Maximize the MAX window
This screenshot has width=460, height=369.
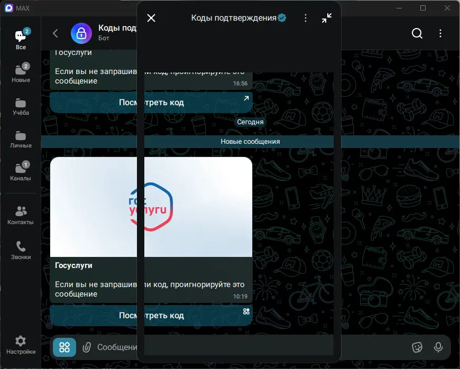[423, 8]
